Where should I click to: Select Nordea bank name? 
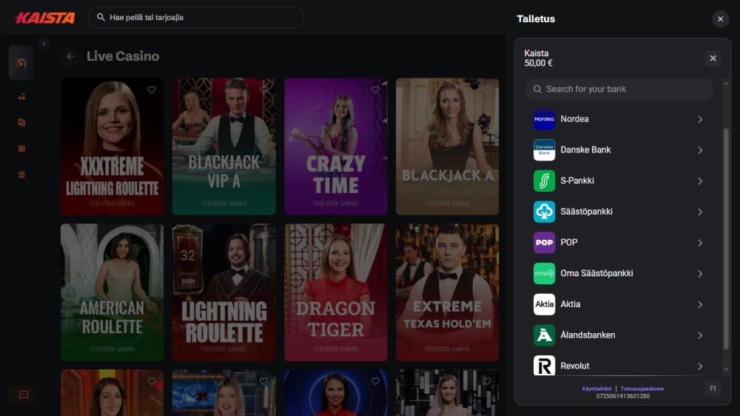[x=574, y=119]
